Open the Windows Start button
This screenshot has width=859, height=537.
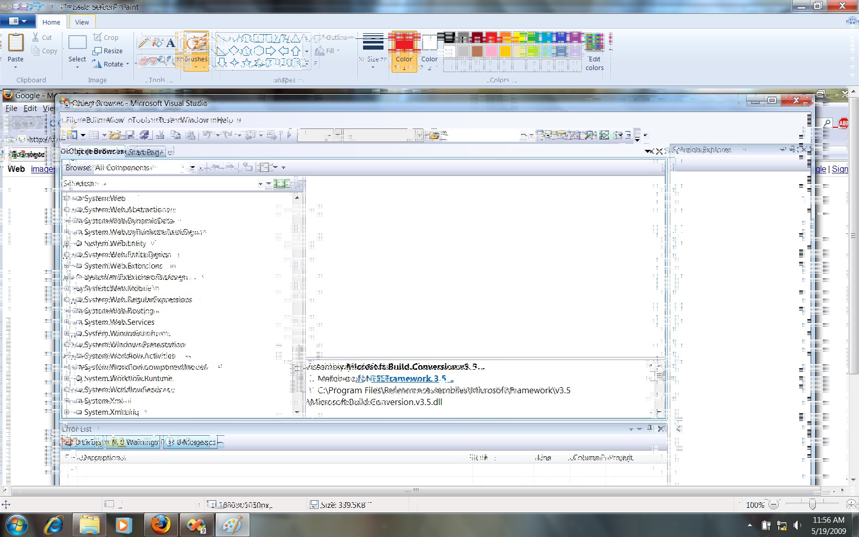tap(17, 525)
